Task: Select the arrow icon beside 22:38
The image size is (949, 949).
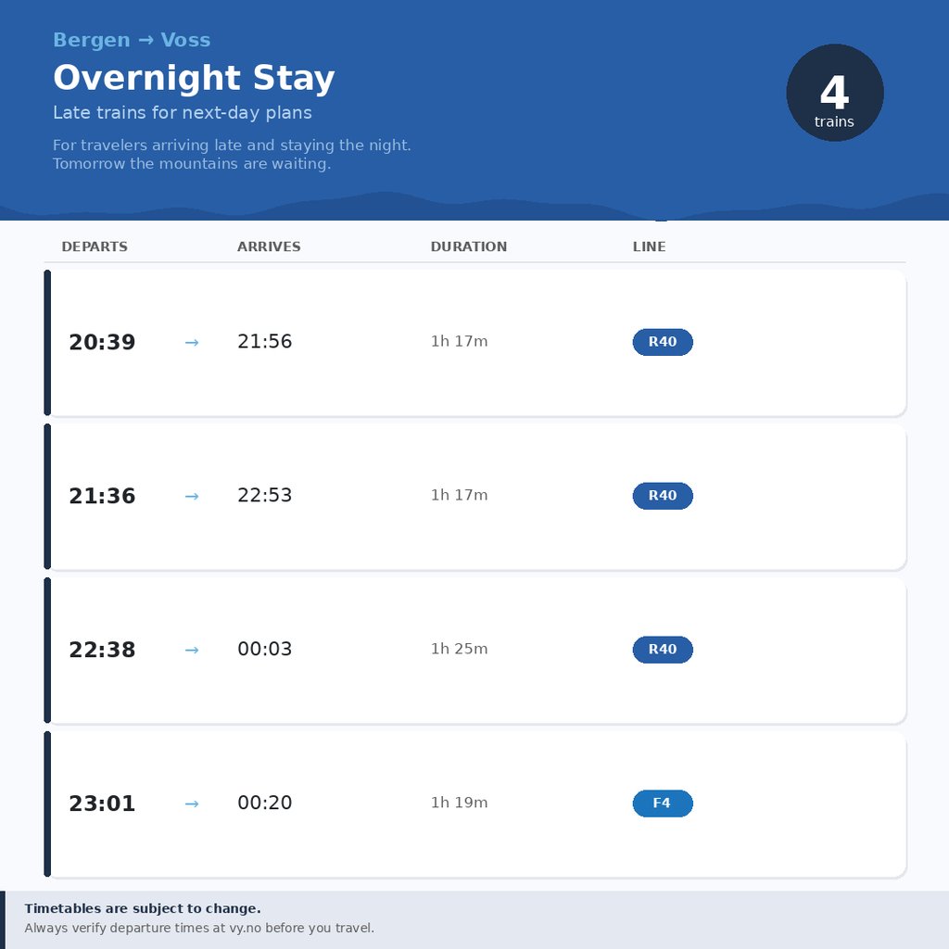Action: (192, 650)
